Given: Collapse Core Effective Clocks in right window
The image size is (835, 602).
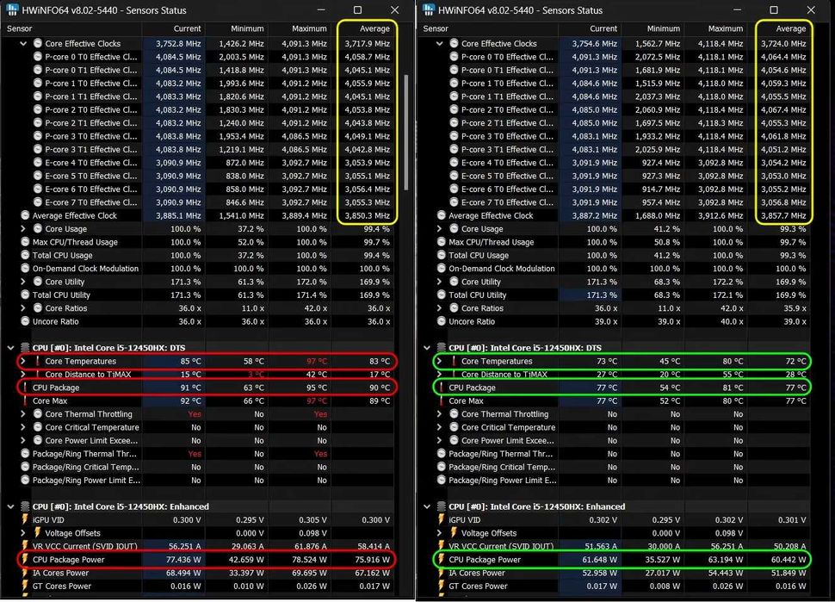Looking at the screenshot, I should [x=439, y=44].
